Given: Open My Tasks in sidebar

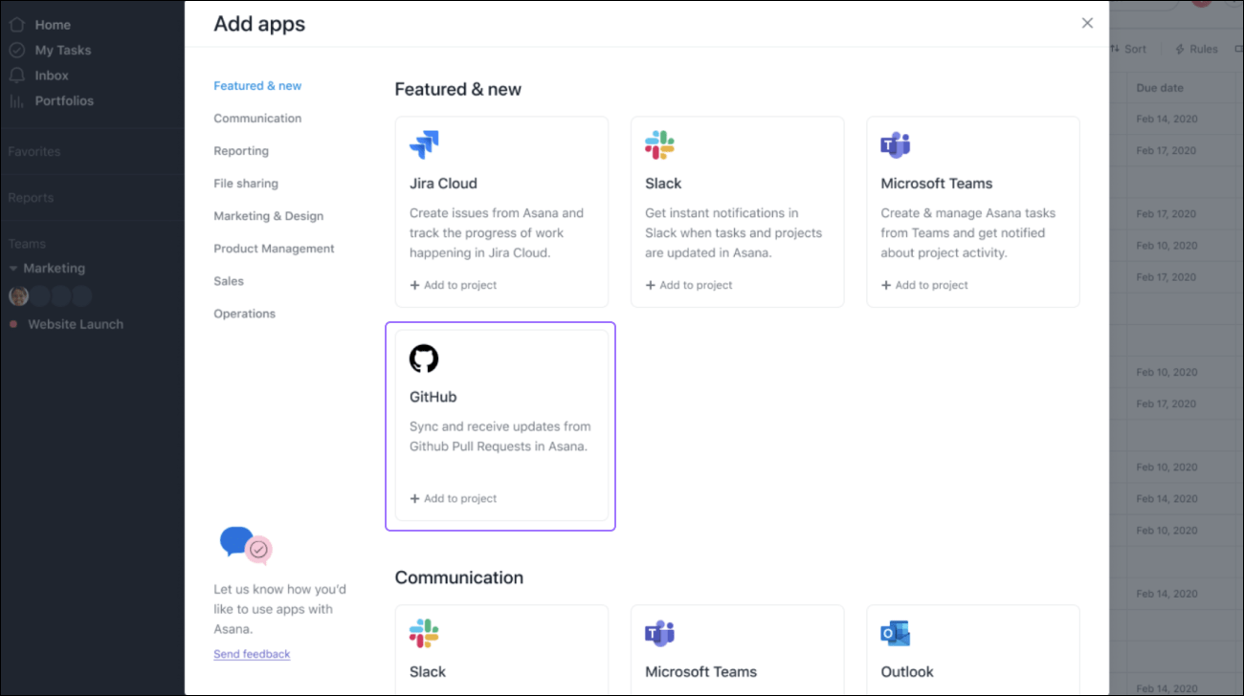Looking at the screenshot, I should tap(63, 50).
